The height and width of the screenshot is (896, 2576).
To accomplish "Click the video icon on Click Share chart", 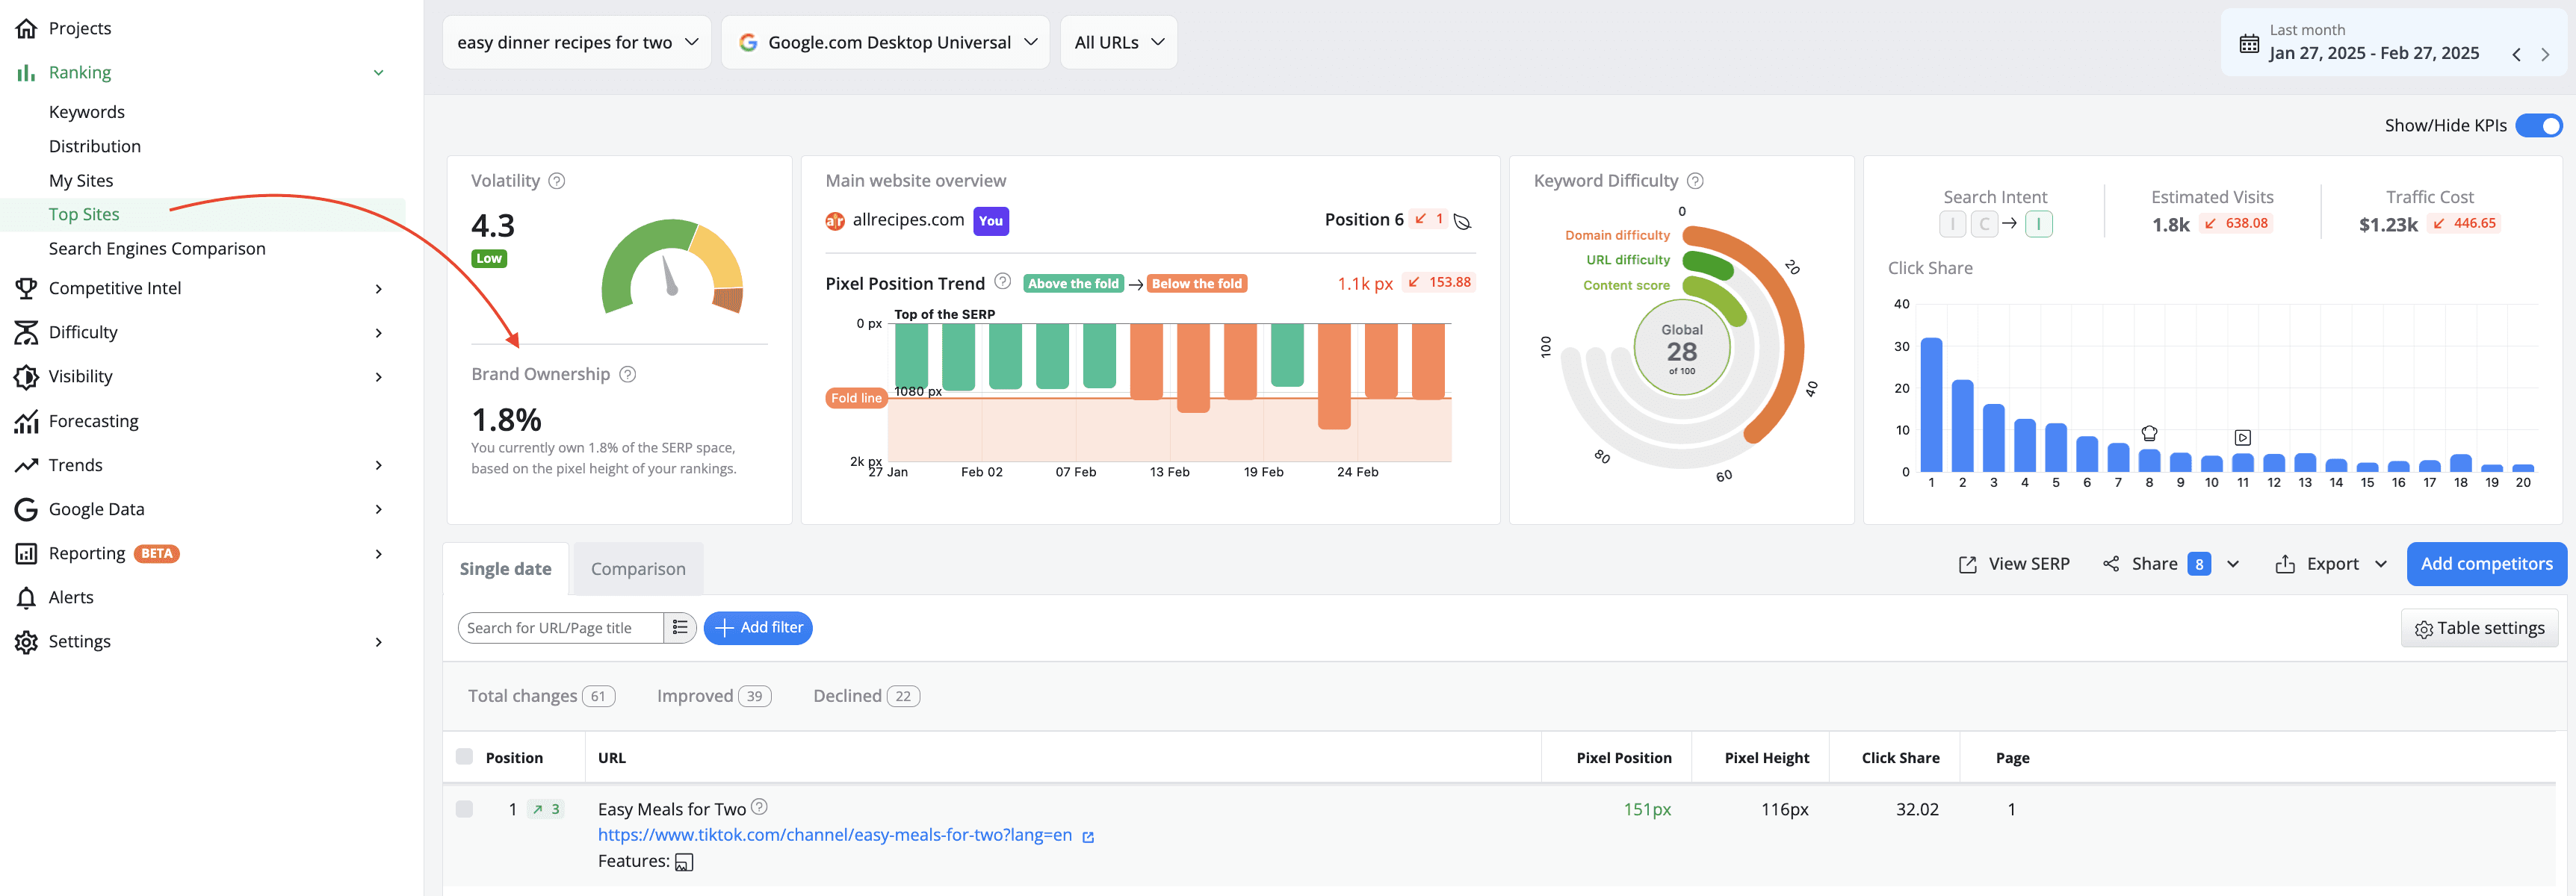I will 2243,438.
